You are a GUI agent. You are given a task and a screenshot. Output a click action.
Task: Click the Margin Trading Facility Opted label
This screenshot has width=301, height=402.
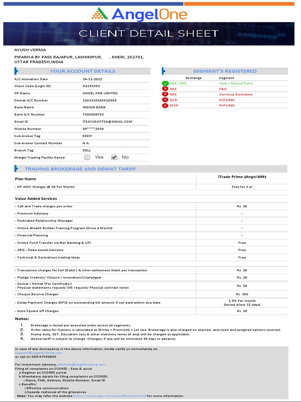point(40,157)
